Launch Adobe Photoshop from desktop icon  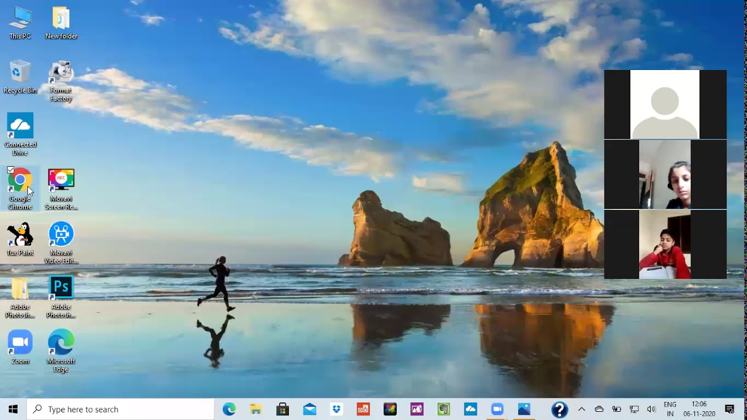pos(61,288)
